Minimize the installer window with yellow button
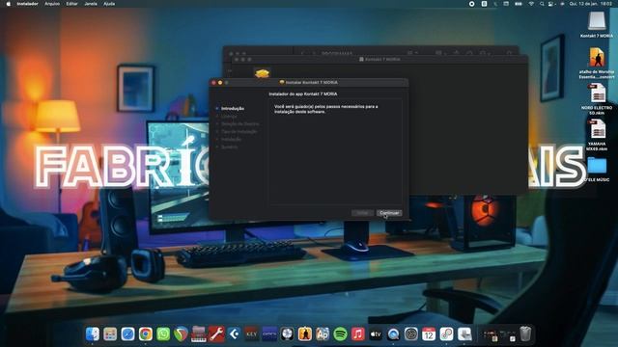Image resolution: width=618 pixels, height=347 pixels. coord(220,83)
